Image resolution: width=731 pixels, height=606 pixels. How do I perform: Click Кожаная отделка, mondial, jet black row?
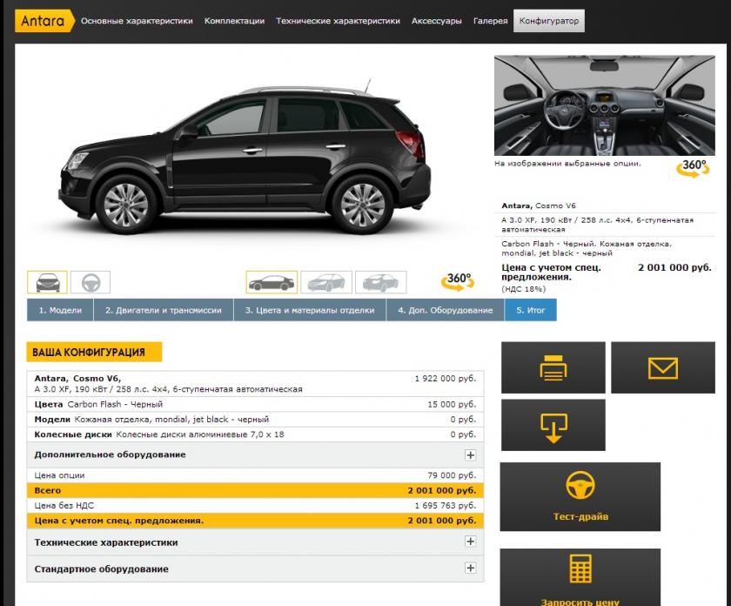pyautogui.click(x=256, y=420)
